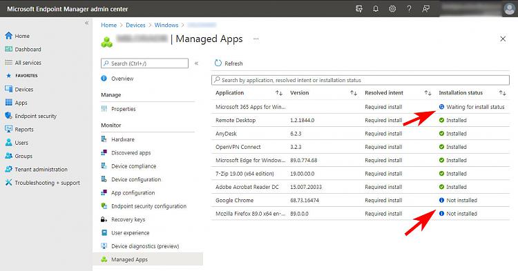Select Mozilla Firefox 89.0 x64 row
518x271 pixels.
coord(360,214)
